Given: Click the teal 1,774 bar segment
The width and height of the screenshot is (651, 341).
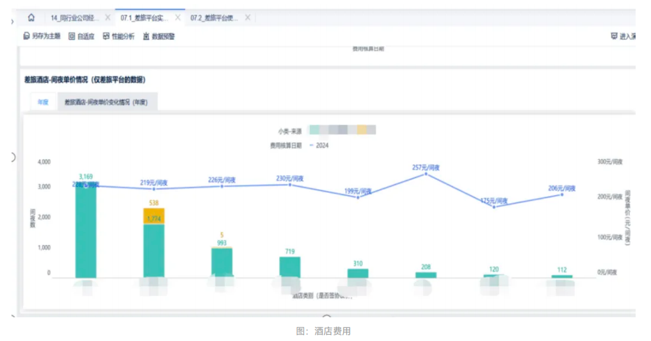Looking at the screenshot, I should (154, 251).
